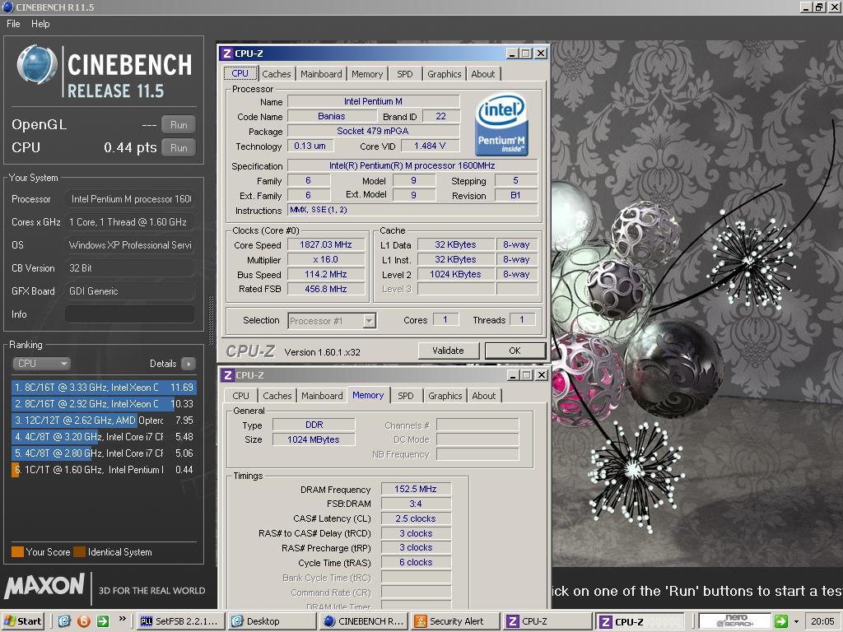Click the Z icon in lower CPU-Z title bar
This screenshot has width=843, height=632.
point(228,375)
